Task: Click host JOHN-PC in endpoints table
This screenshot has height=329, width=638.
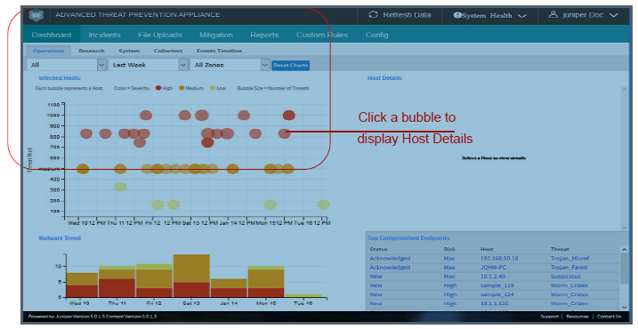Action: pos(493,267)
